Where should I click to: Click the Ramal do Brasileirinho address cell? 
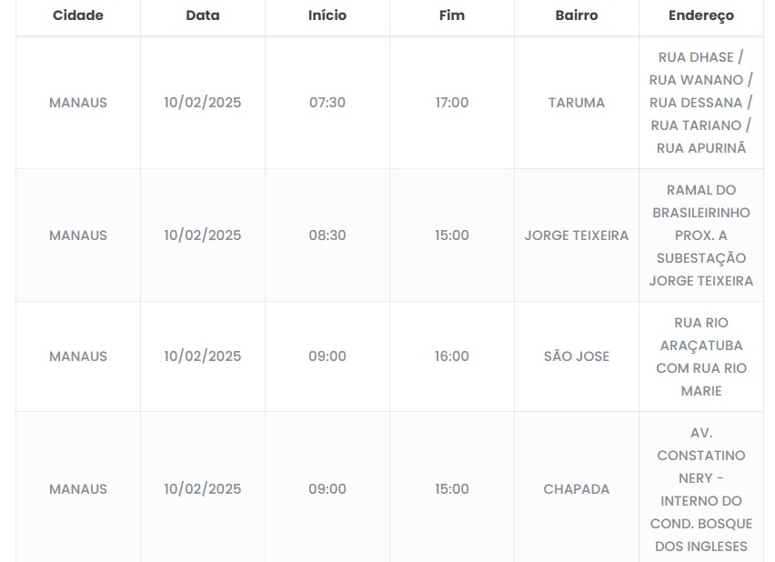click(700, 236)
